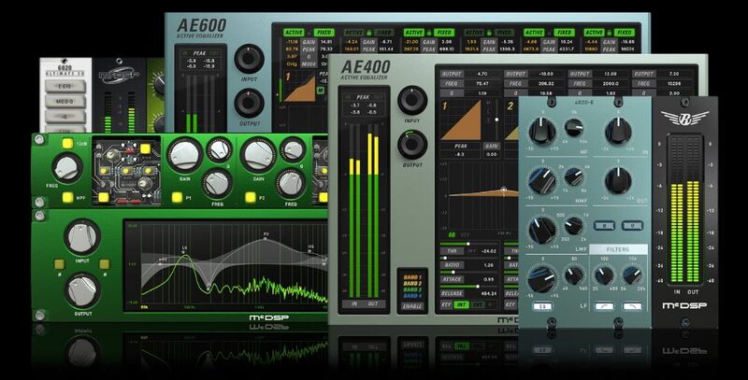Click the ENABLE button in AE400
Screen dimensions: 748x380
click(412, 306)
